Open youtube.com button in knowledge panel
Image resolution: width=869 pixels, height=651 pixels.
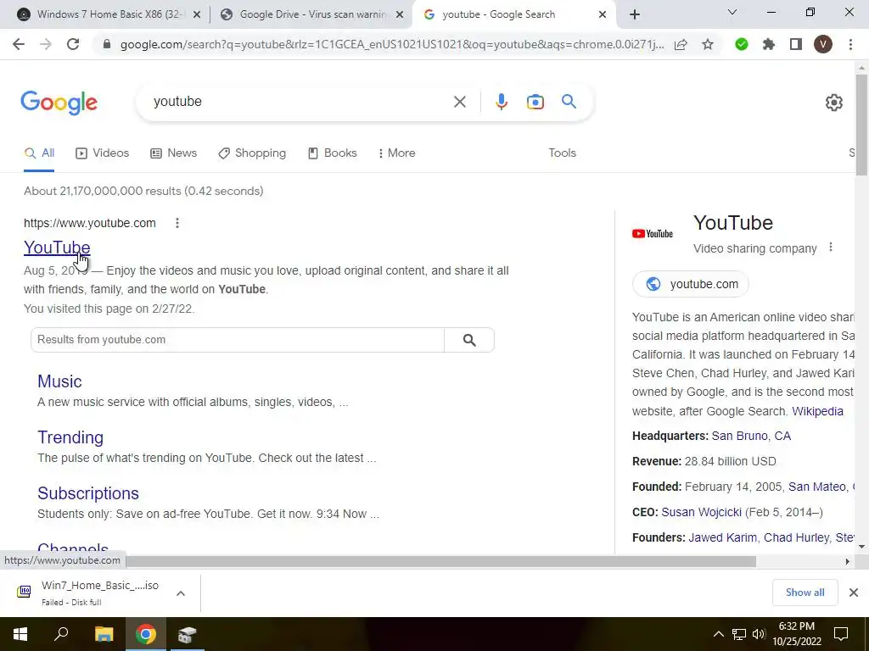[x=691, y=284]
